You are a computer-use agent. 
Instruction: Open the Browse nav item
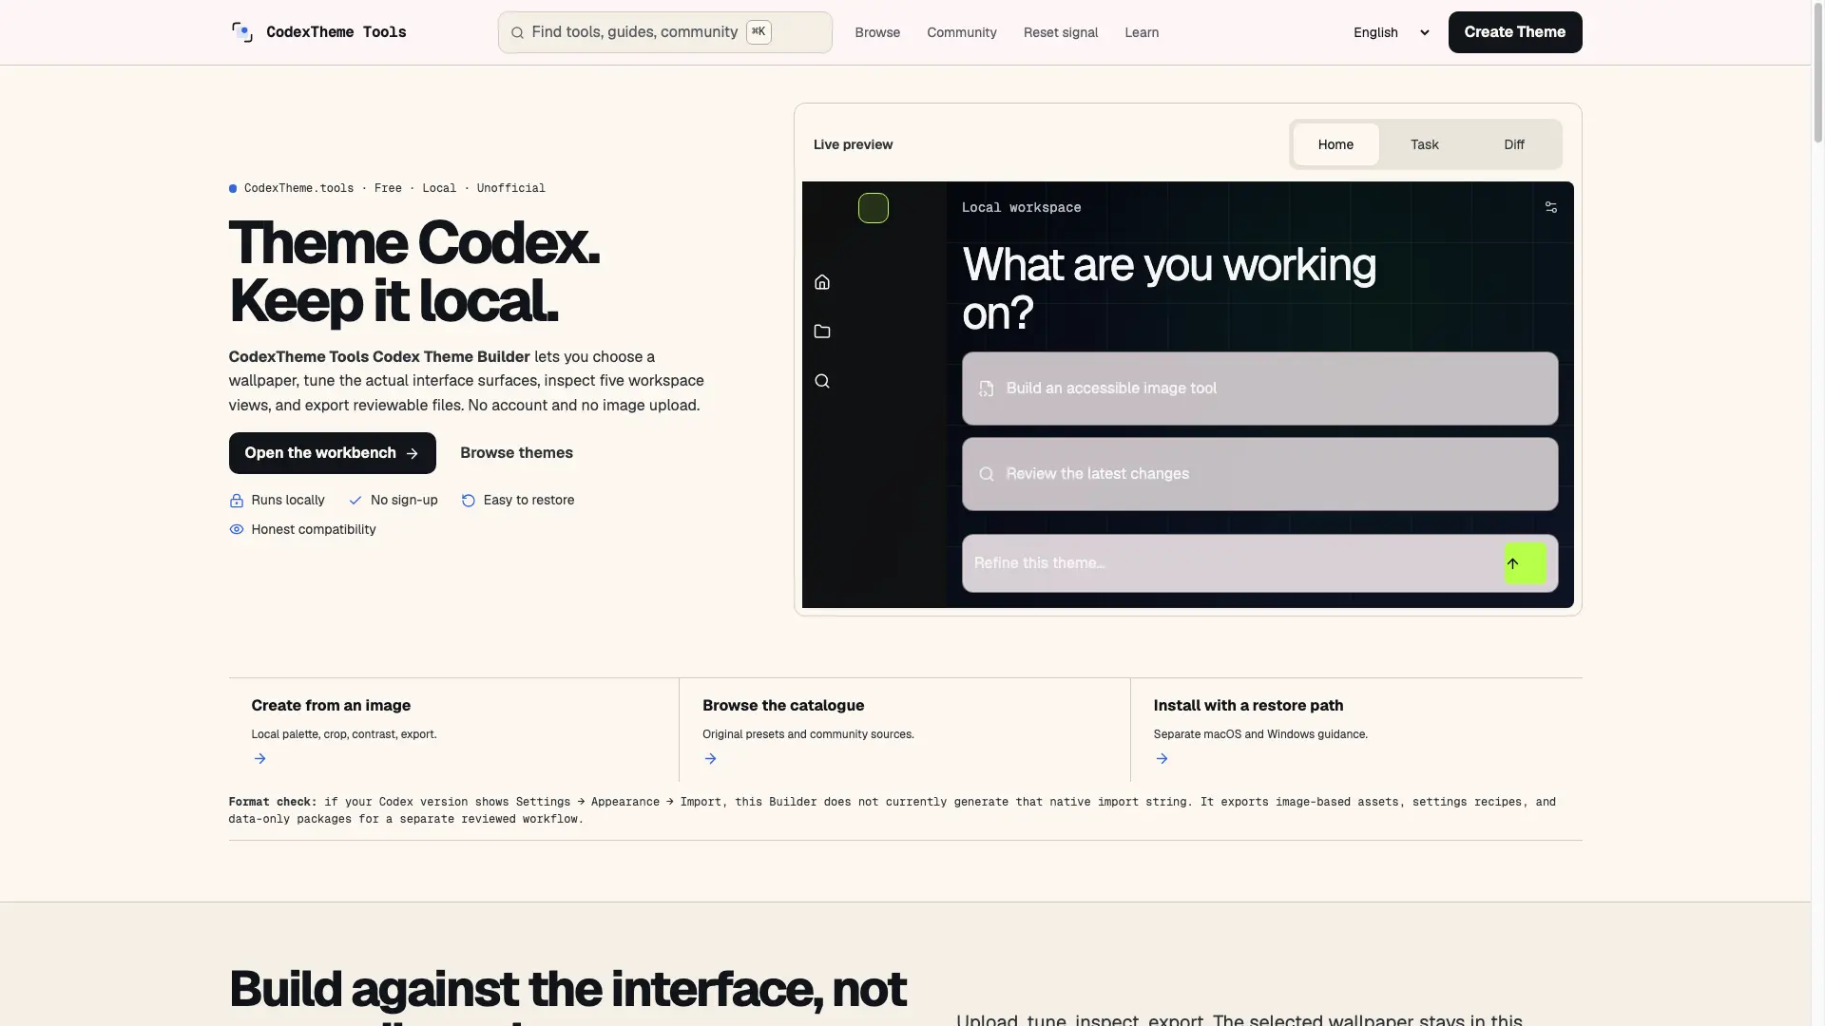(877, 32)
